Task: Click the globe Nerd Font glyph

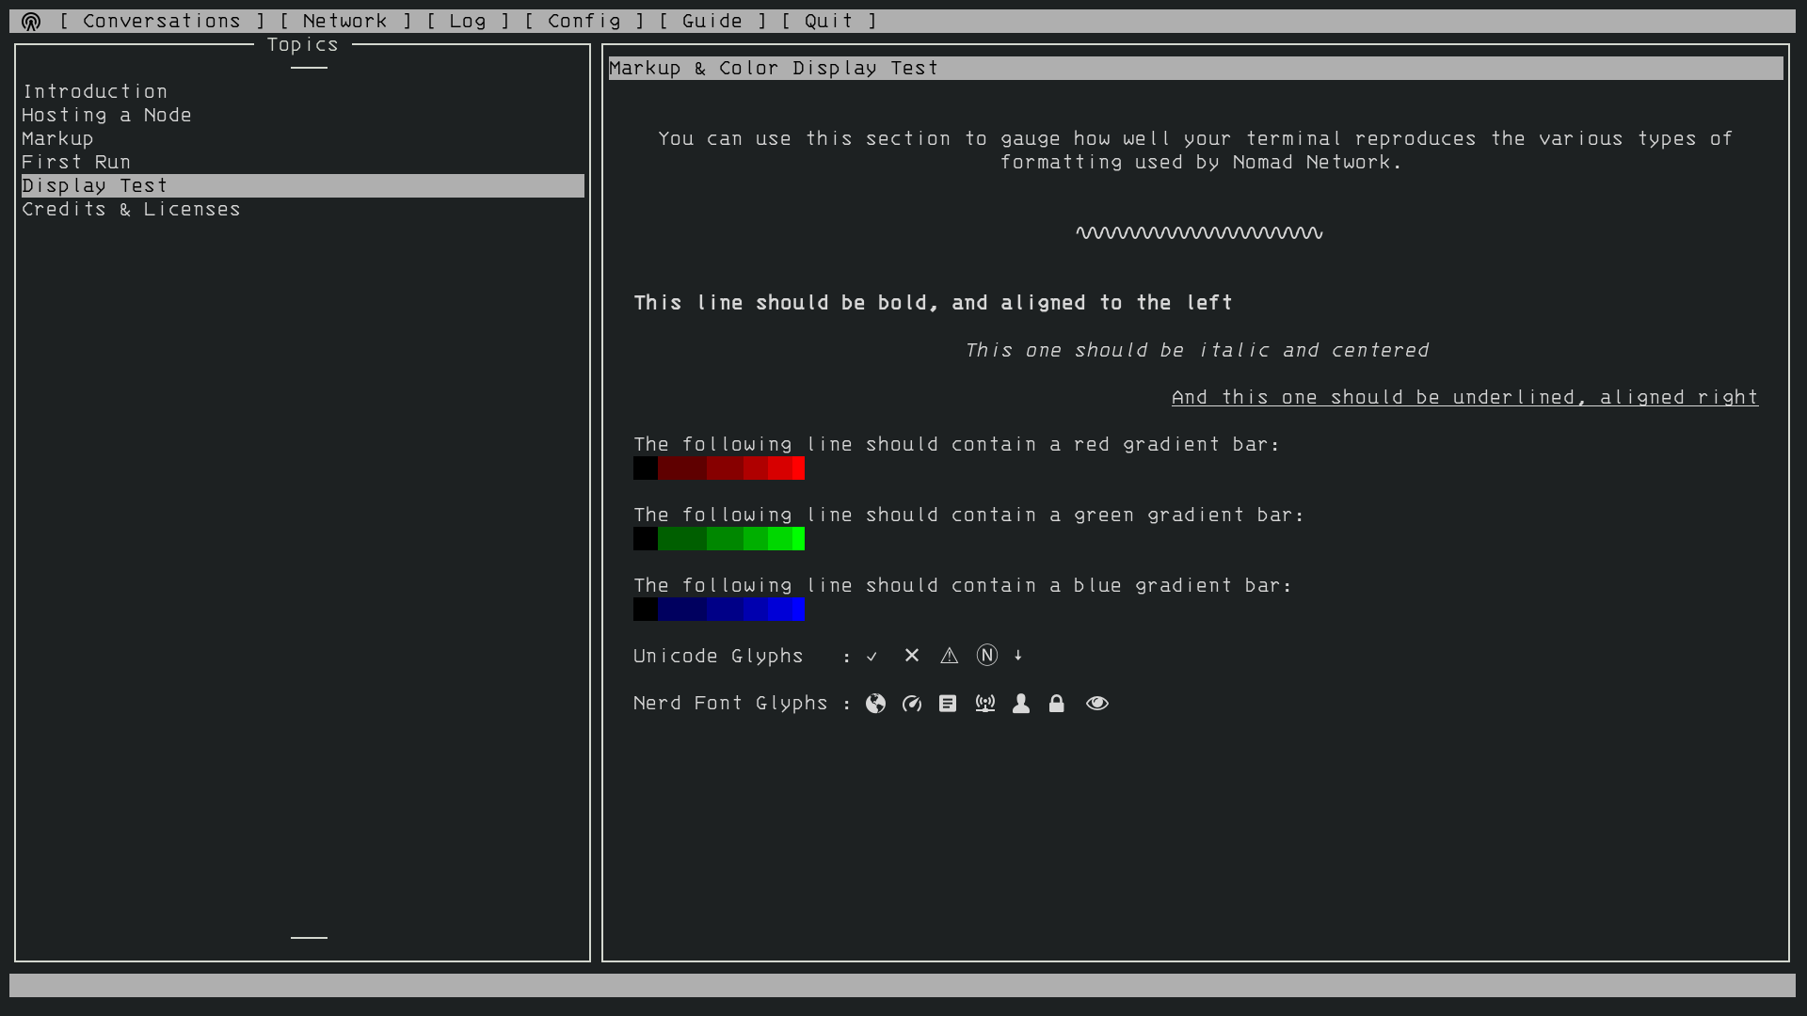Action: click(x=875, y=704)
